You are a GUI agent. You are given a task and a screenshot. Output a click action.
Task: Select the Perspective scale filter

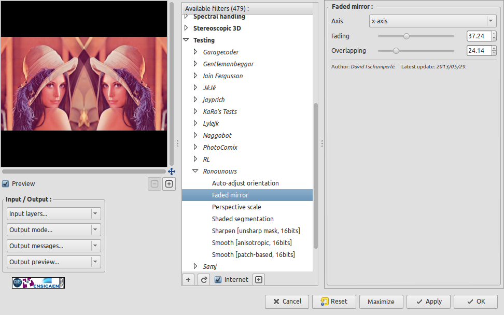(236, 207)
